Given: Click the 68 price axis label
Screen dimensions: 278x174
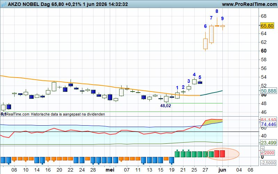Looking at the screenshot, I should click(264, 16).
